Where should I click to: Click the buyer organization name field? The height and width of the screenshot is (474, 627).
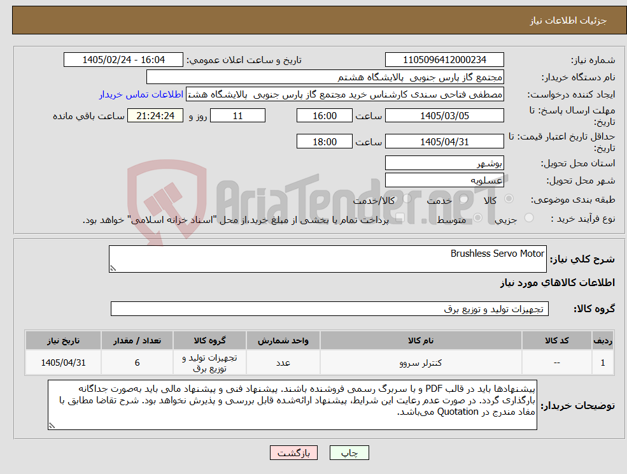(325, 77)
